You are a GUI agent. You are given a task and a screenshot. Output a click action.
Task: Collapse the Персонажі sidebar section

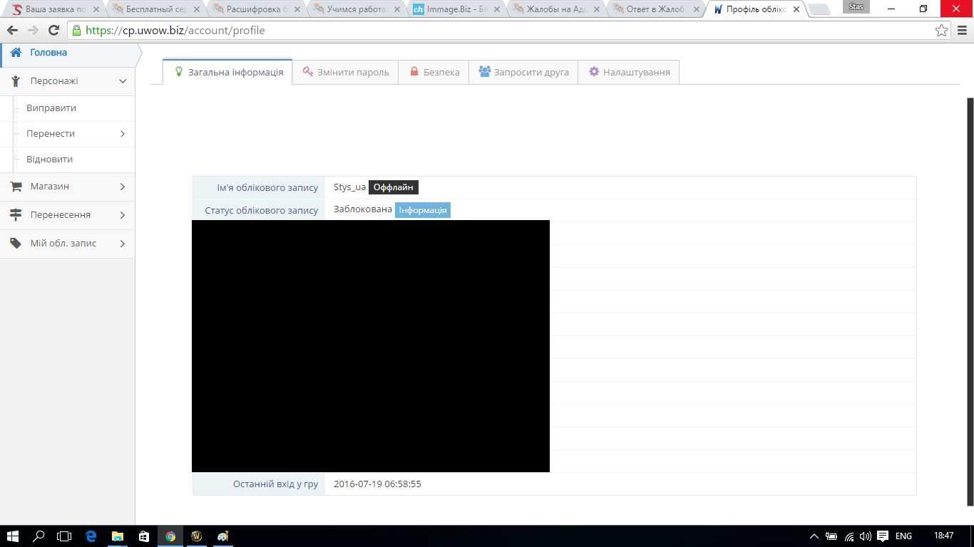(x=123, y=81)
